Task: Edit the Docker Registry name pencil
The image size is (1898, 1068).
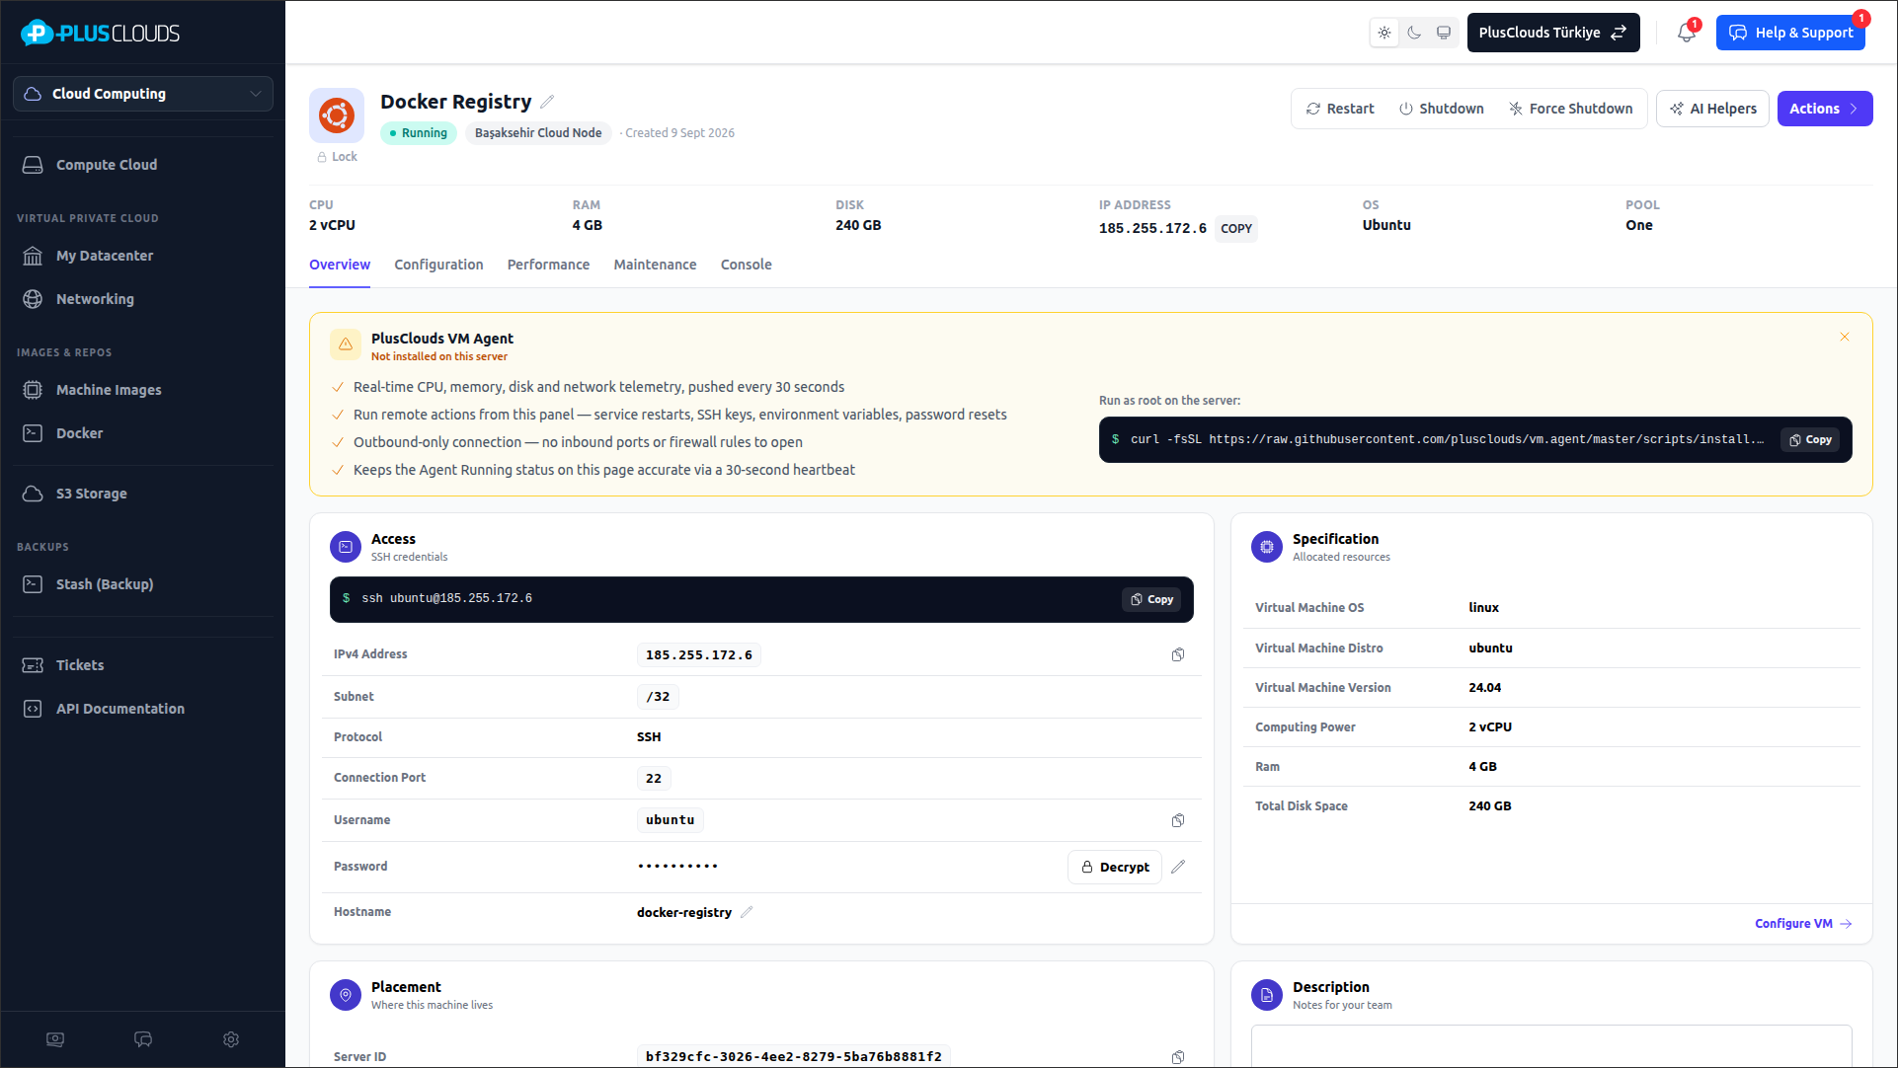Action: coord(547,102)
